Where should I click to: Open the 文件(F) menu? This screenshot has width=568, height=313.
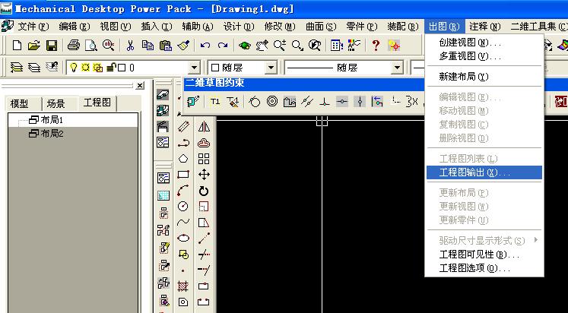[33, 27]
